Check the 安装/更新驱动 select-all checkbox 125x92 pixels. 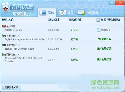tap(98, 20)
